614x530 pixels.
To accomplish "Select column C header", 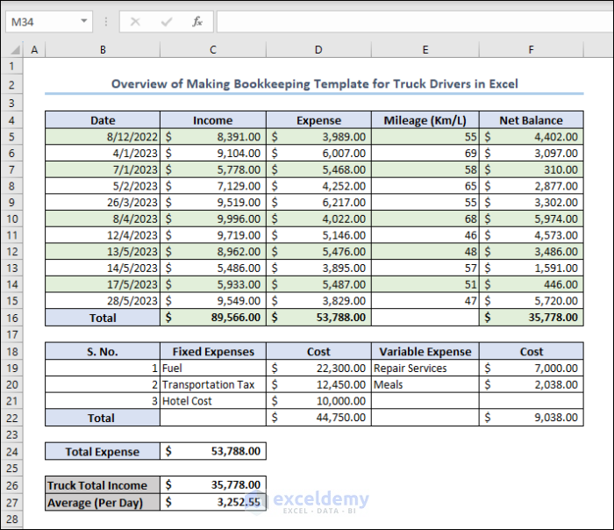I will point(213,50).
